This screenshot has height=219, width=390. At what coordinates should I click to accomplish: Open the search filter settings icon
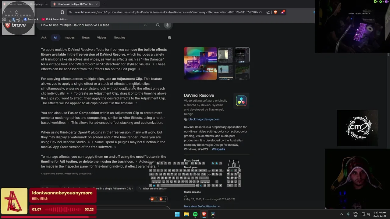(x=170, y=37)
